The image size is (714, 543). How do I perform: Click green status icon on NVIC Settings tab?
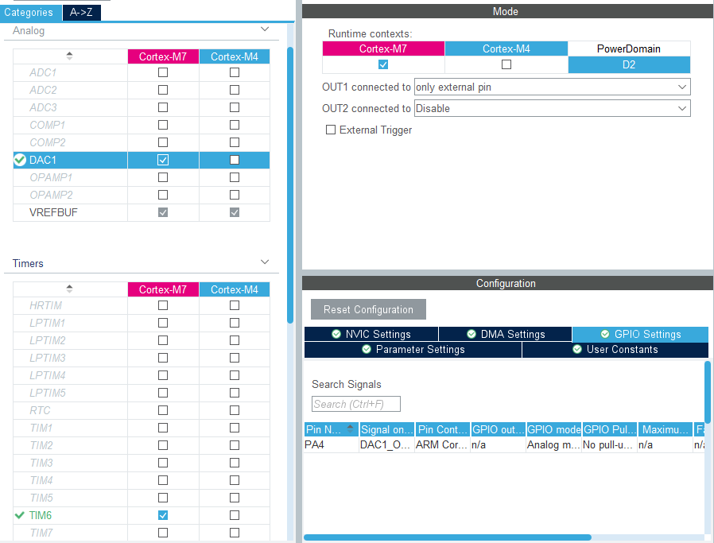[336, 334]
